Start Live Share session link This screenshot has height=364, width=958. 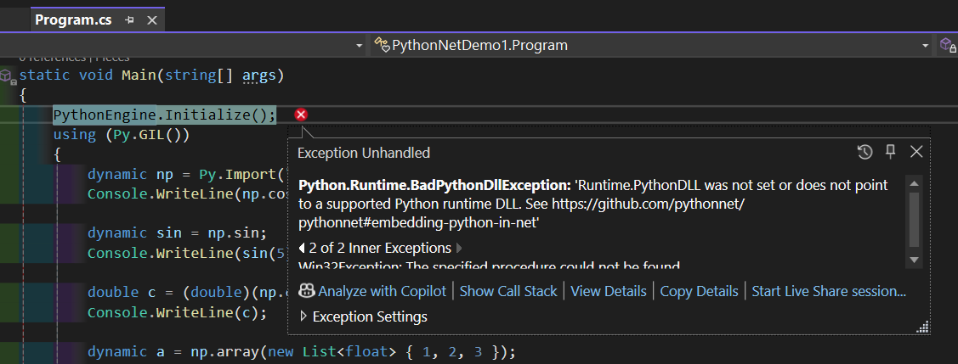[x=829, y=291]
